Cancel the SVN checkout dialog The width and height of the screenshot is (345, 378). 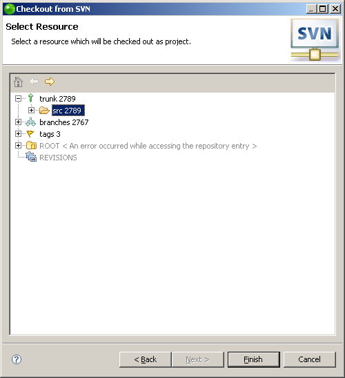pyautogui.click(x=309, y=359)
